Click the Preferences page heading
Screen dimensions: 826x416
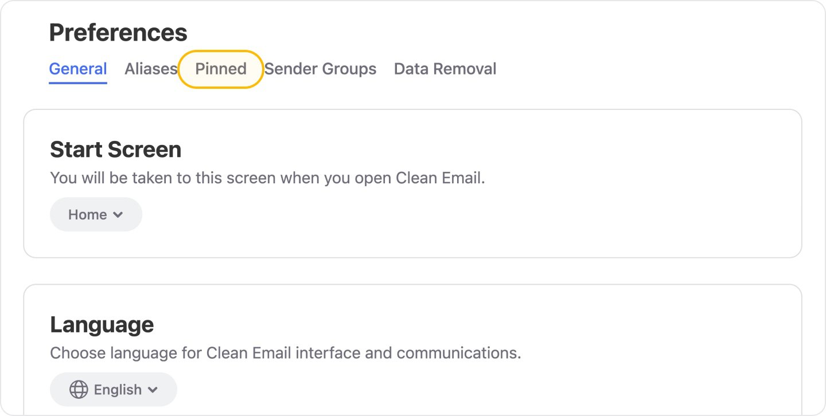(x=118, y=33)
